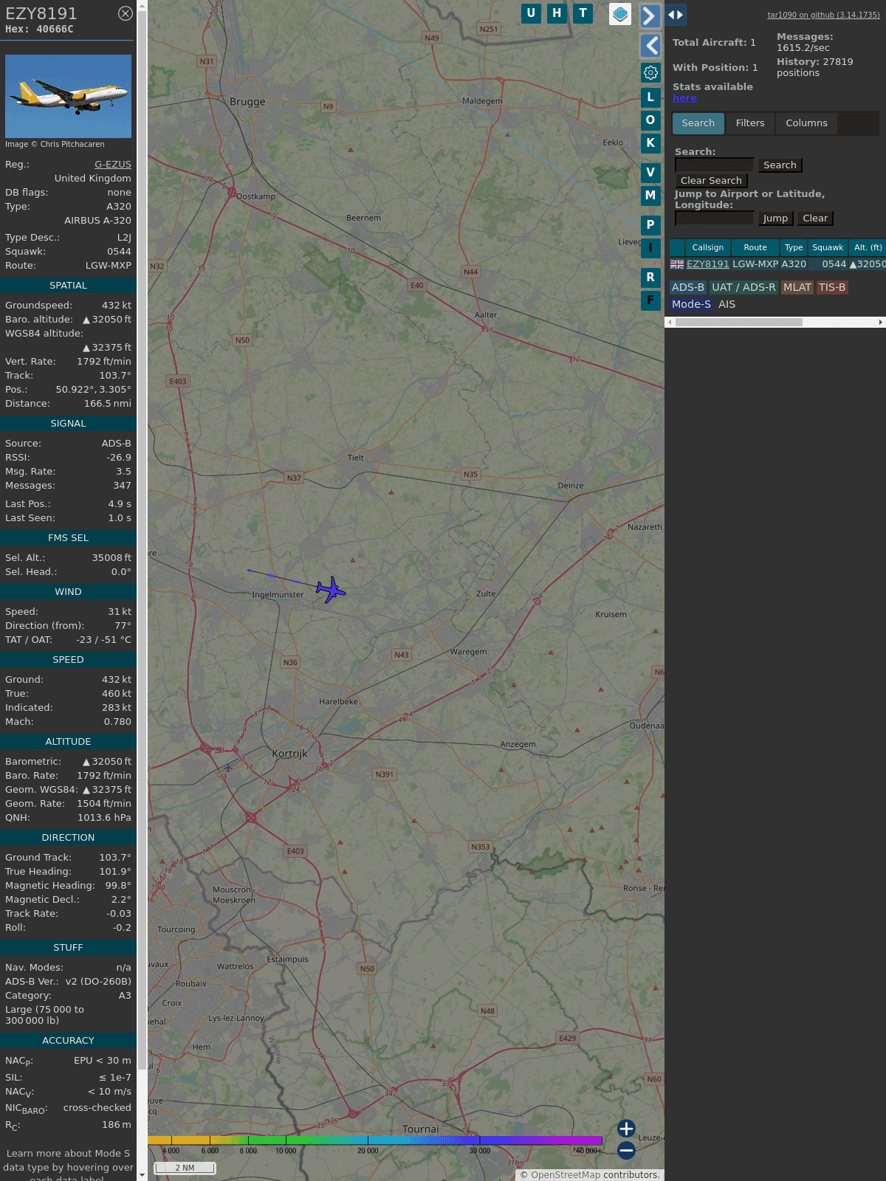Open the settings gear icon

[x=650, y=72]
